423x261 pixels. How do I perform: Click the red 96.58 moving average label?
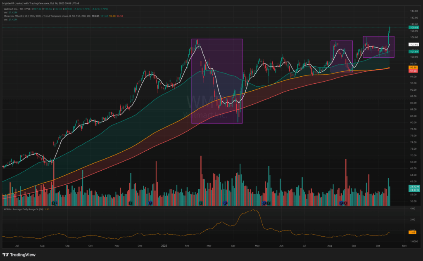pyautogui.click(x=414, y=71)
